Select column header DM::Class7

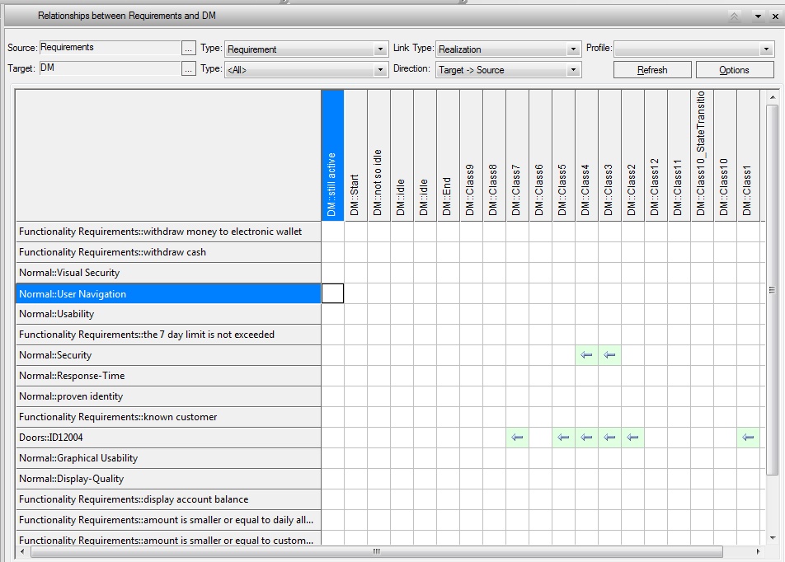tap(517, 155)
